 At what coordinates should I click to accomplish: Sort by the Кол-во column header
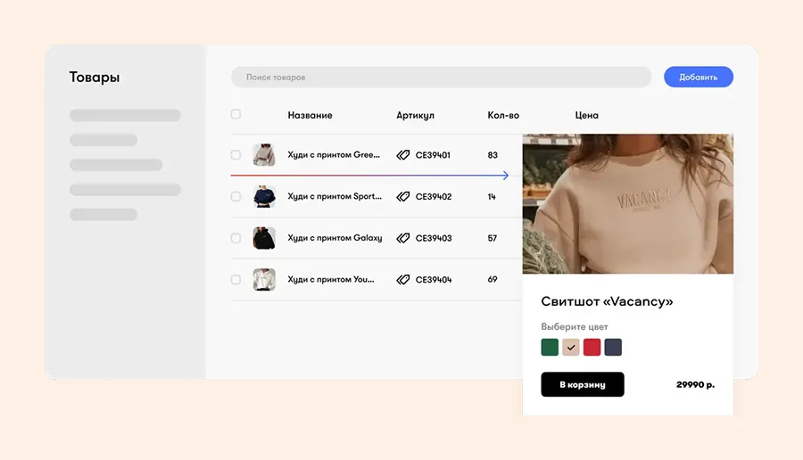pos(503,115)
